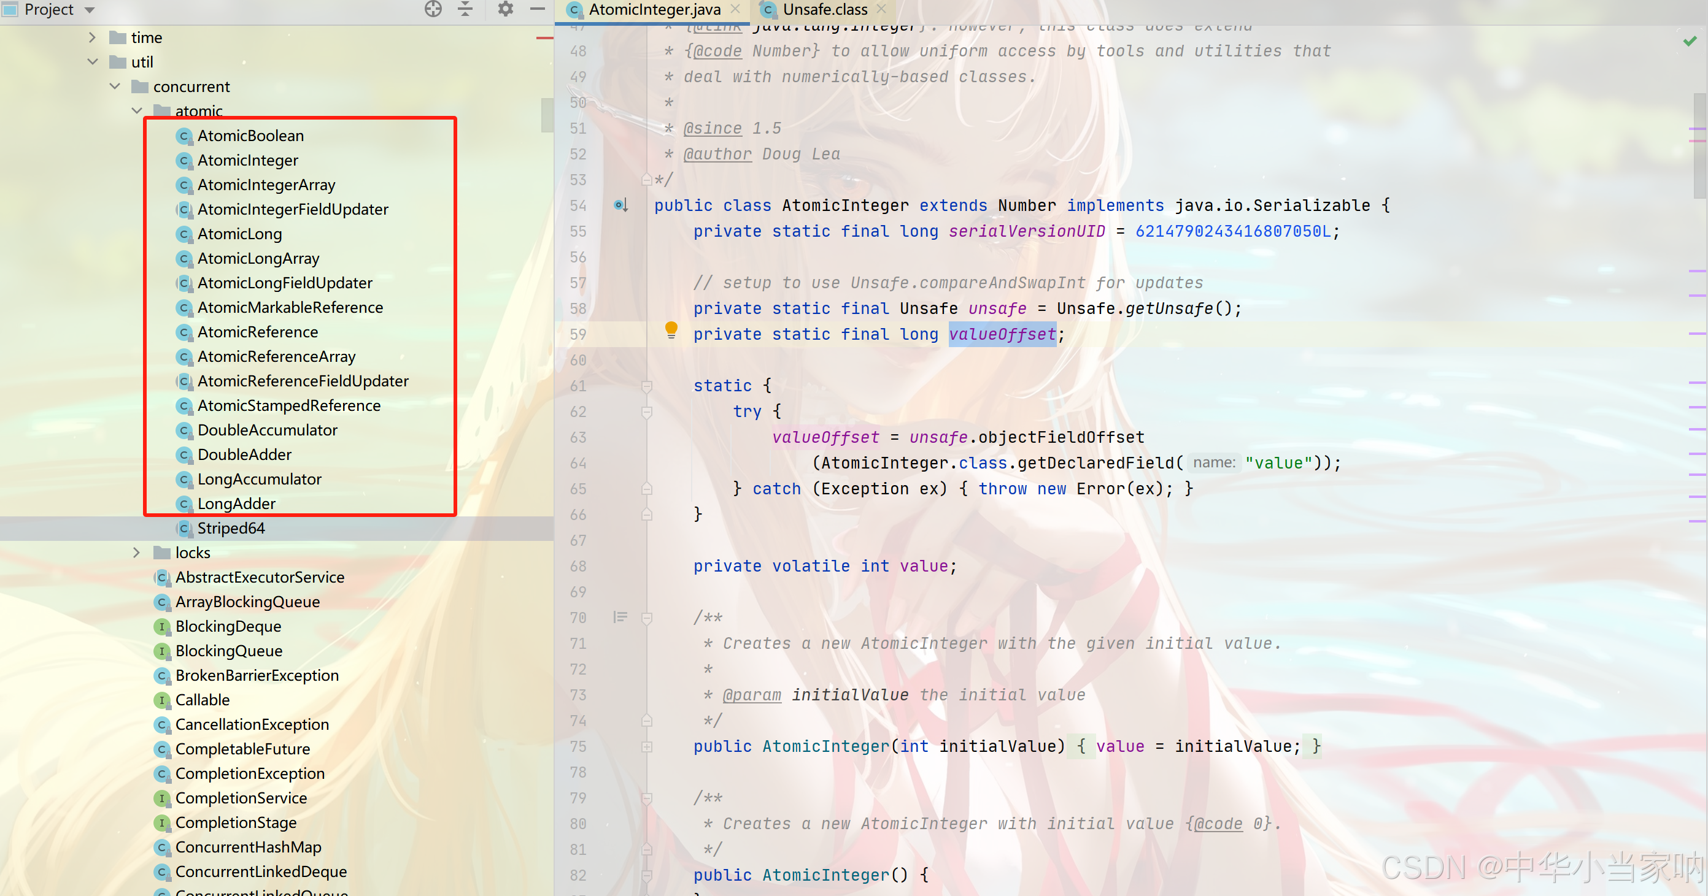
Task: Hide the Project tool window with minus icon
Action: [537, 9]
